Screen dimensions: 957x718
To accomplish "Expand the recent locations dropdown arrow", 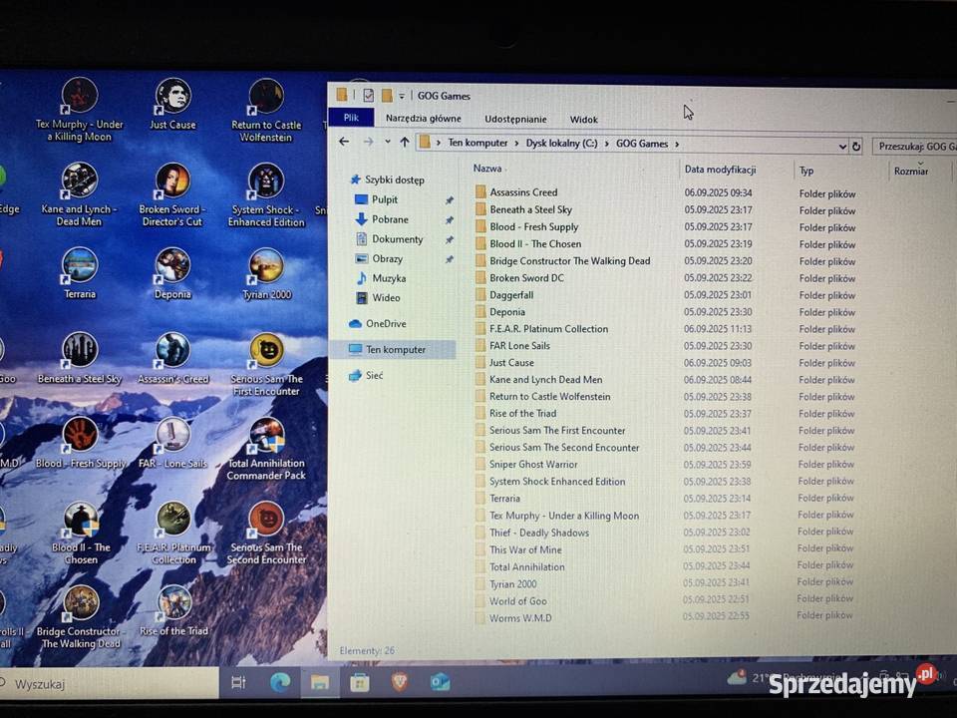I will [387, 142].
